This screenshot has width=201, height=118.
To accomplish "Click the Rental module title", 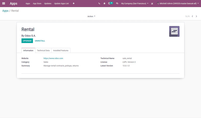I will pos(28,29).
